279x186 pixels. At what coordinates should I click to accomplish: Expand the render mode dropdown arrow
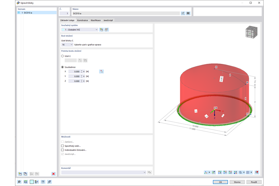point(251,172)
